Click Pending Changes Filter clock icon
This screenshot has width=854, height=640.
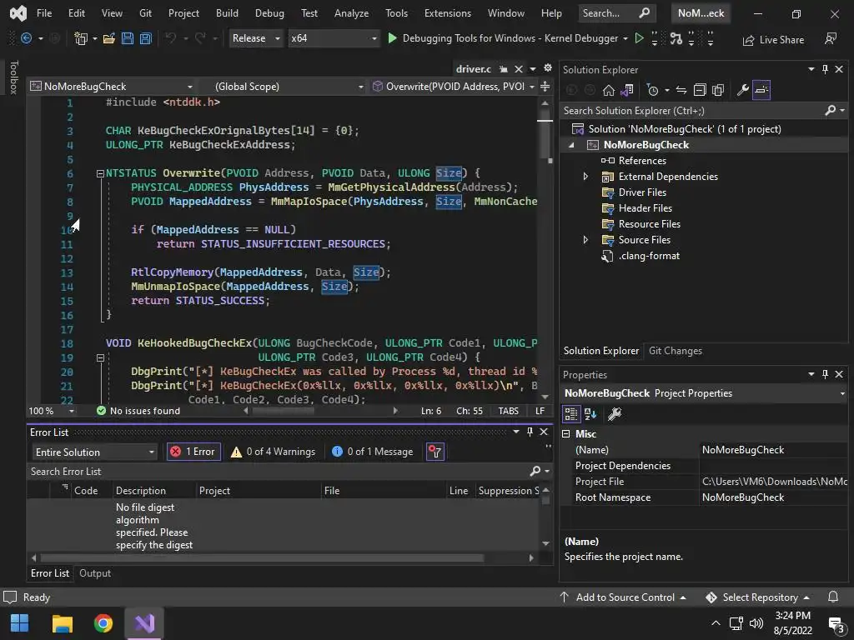pos(652,90)
